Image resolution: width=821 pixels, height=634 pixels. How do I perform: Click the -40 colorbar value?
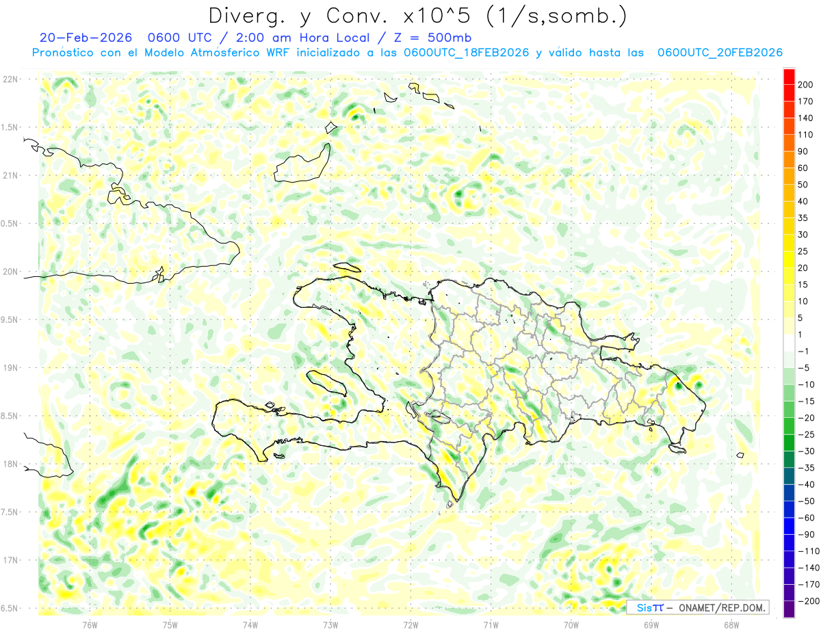[807, 485]
